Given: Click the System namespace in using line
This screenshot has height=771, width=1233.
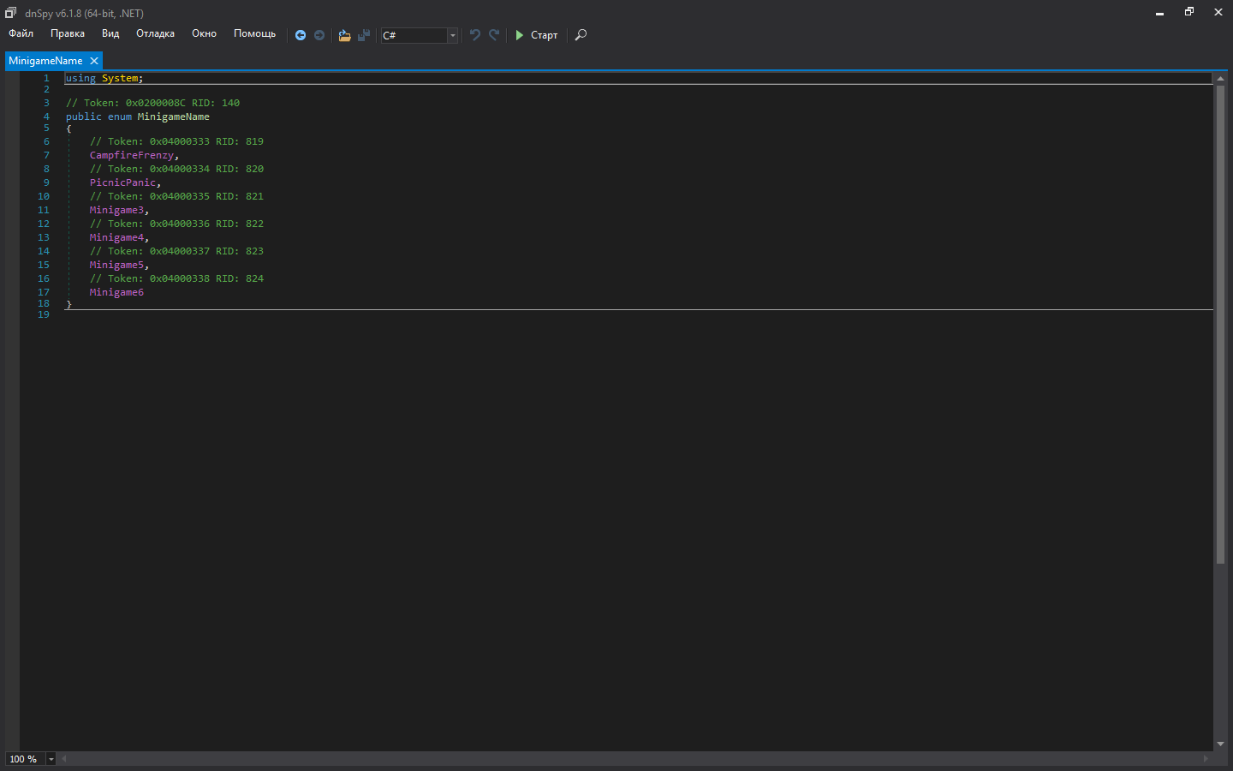Looking at the screenshot, I should point(120,78).
